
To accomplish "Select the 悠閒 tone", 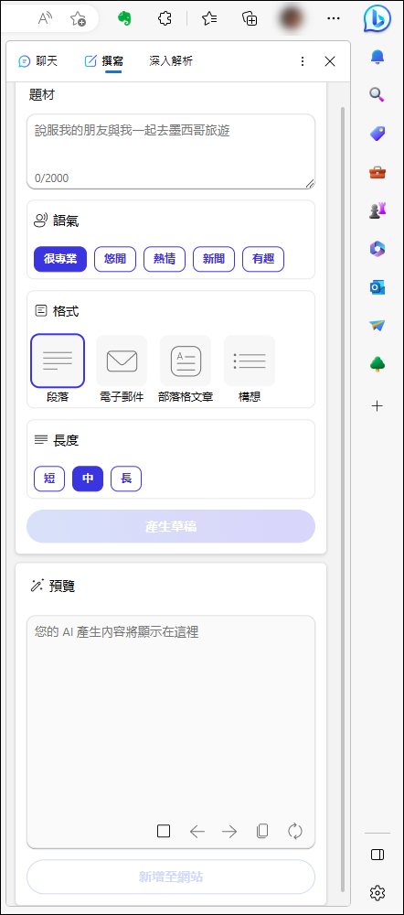I will pos(115,259).
